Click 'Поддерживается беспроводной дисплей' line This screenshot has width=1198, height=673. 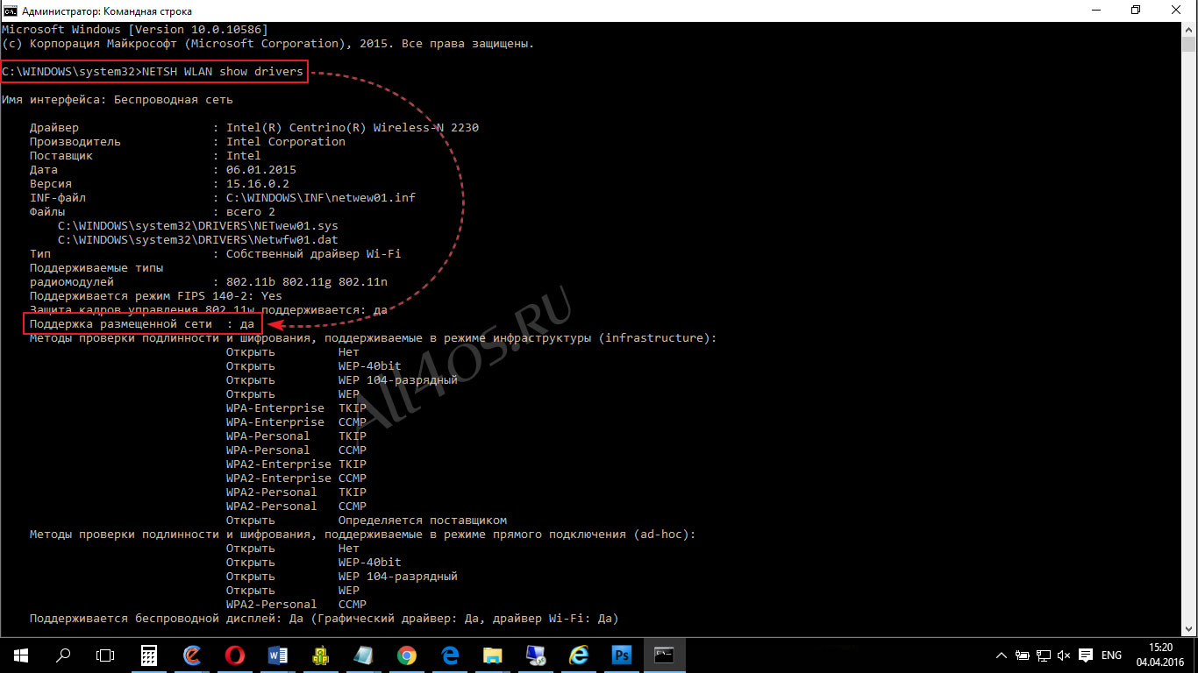click(x=324, y=619)
